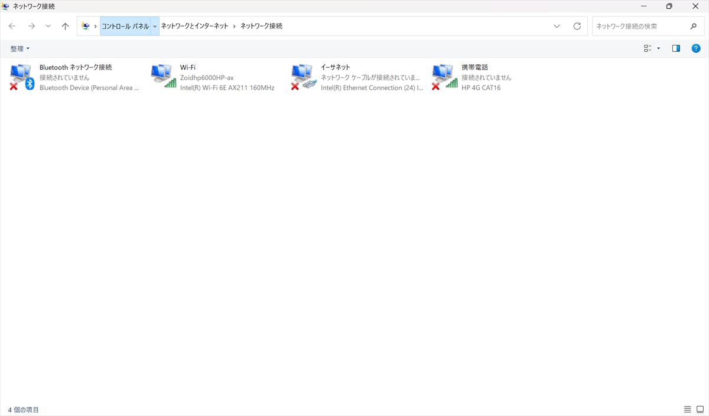
Task: Select the イーサネット adapter icon
Action: click(x=304, y=77)
